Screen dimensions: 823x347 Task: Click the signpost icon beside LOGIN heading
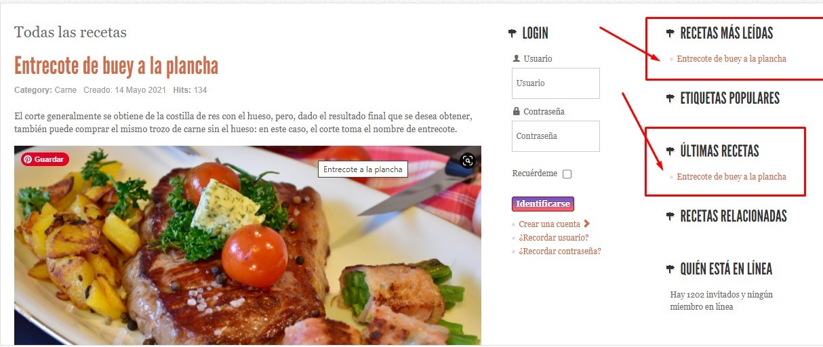coord(512,33)
